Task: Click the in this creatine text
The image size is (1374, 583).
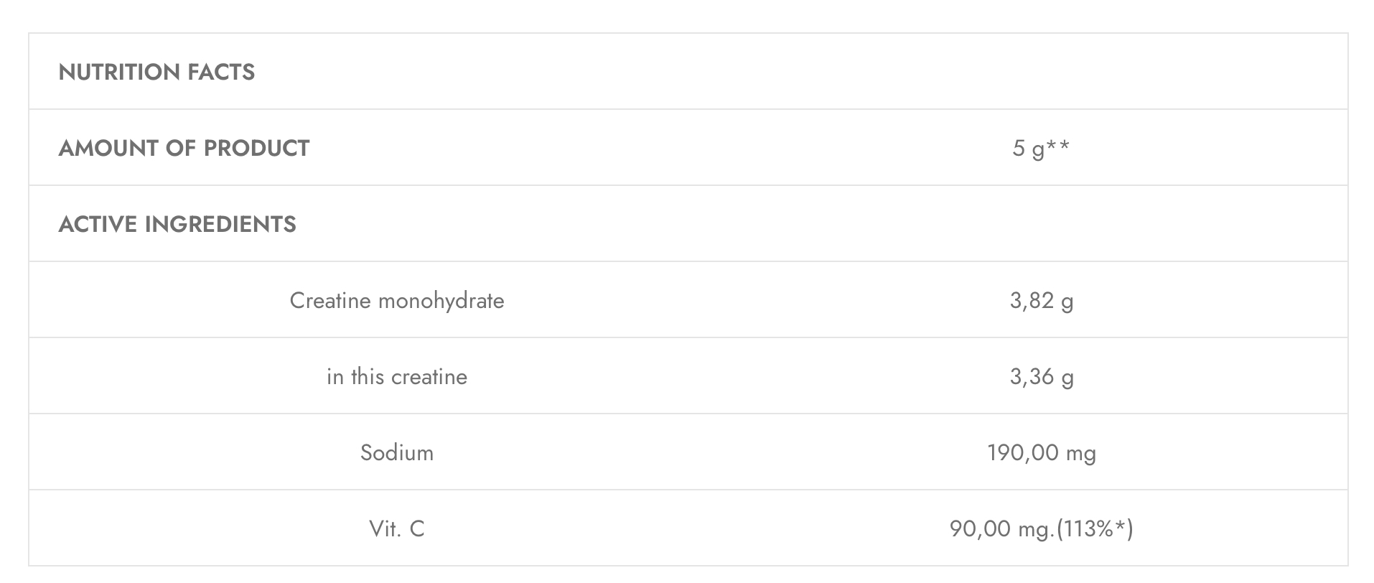Action: 397,376
